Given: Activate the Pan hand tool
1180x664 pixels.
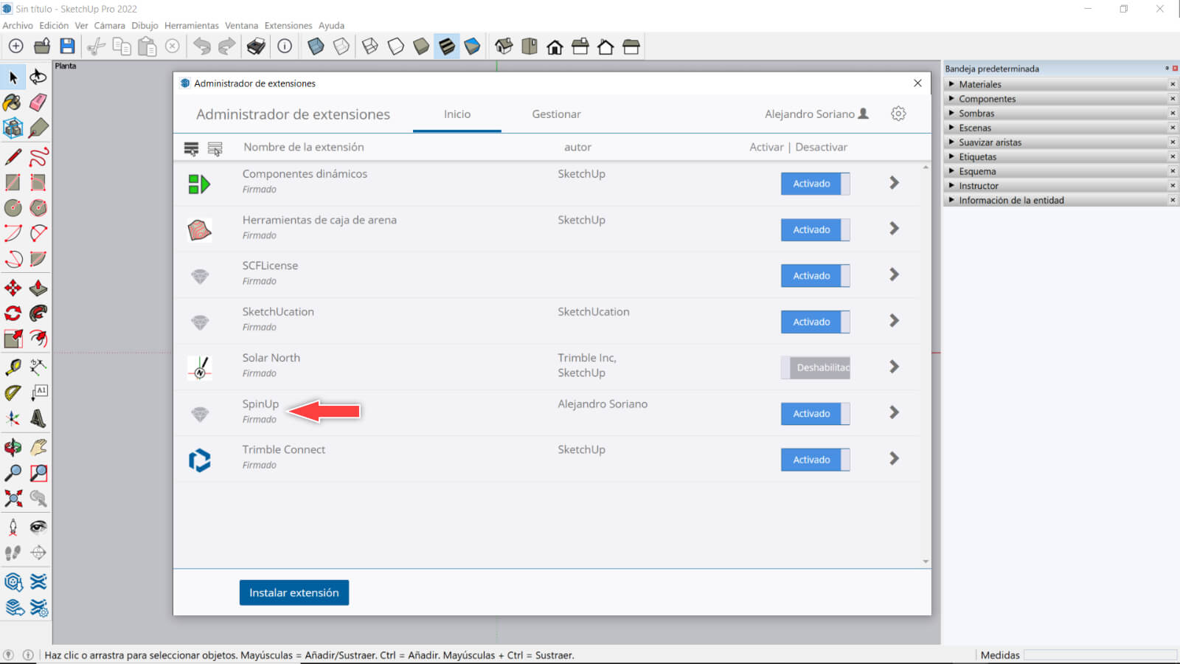Looking at the screenshot, I should (38, 447).
